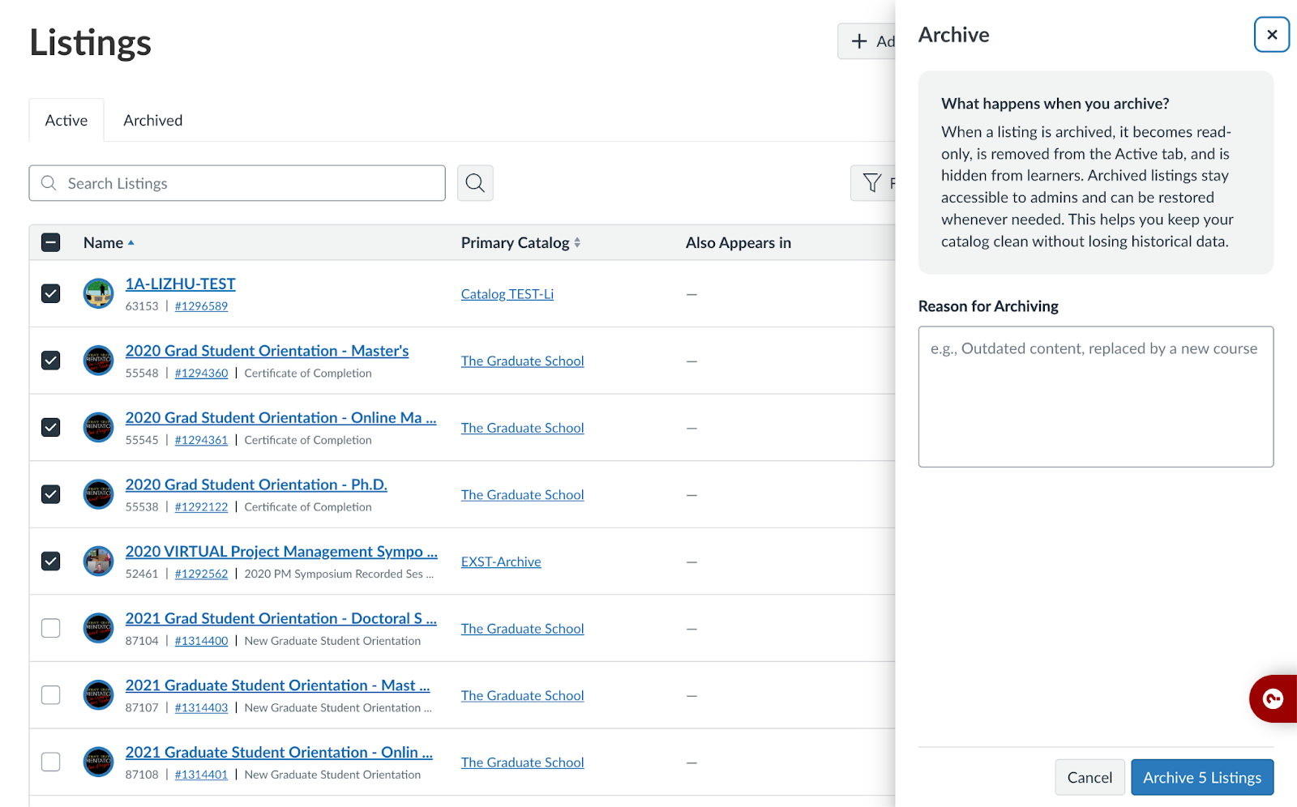
Task: Open the Catalog TEST-Li link
Action: 507,294
